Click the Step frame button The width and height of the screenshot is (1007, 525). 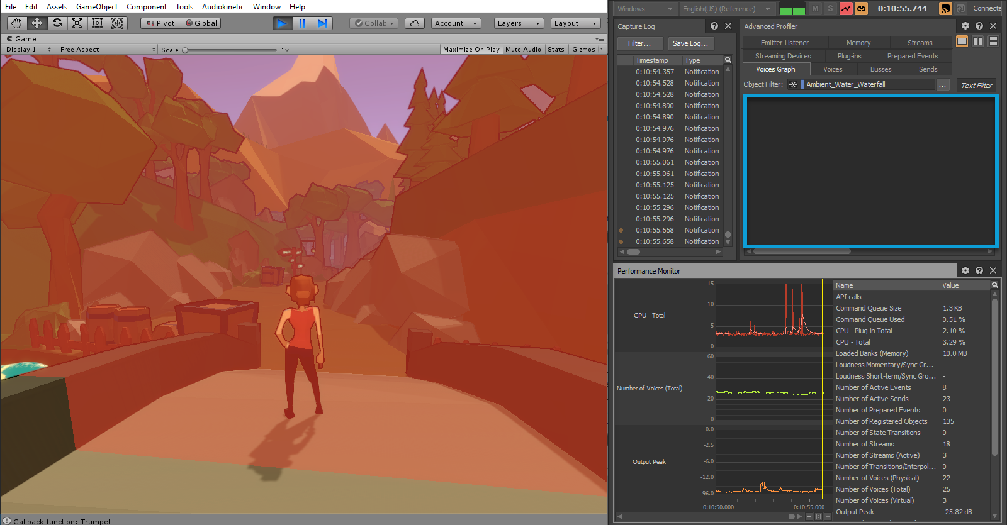tap(322, 23)
